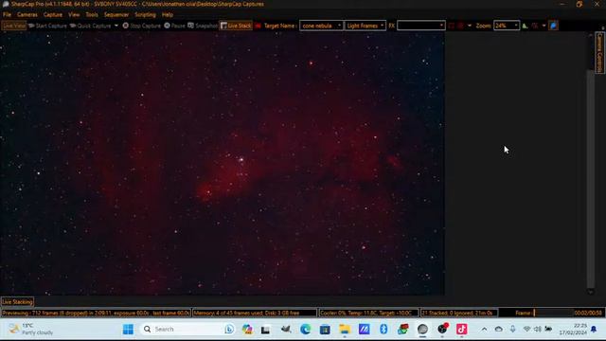Click the red icon after histogram
The image size is (606, 341).
(x=535, y=26)
